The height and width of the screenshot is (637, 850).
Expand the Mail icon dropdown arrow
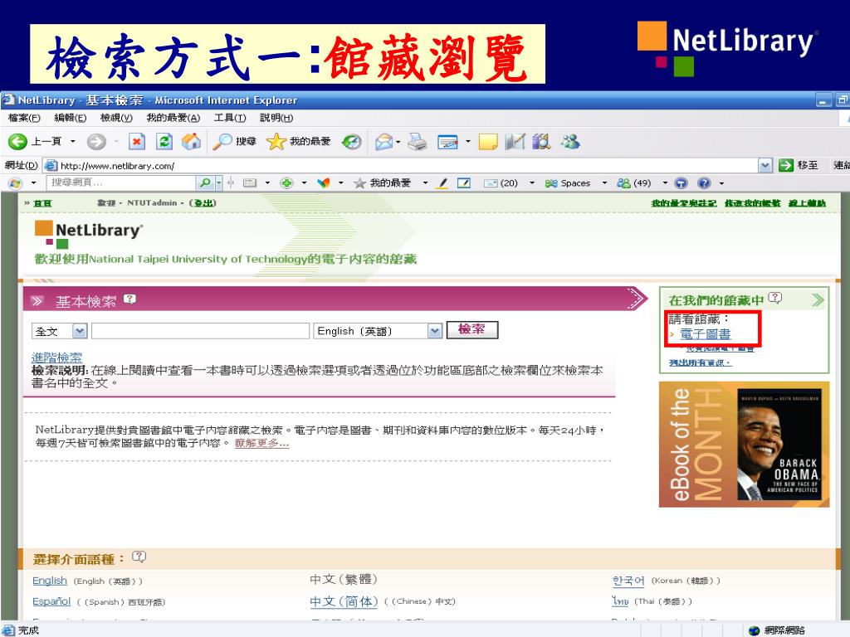398,142
